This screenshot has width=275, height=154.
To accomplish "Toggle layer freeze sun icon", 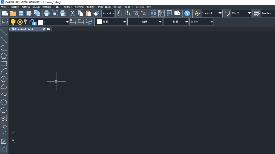I will pos(20,22).
